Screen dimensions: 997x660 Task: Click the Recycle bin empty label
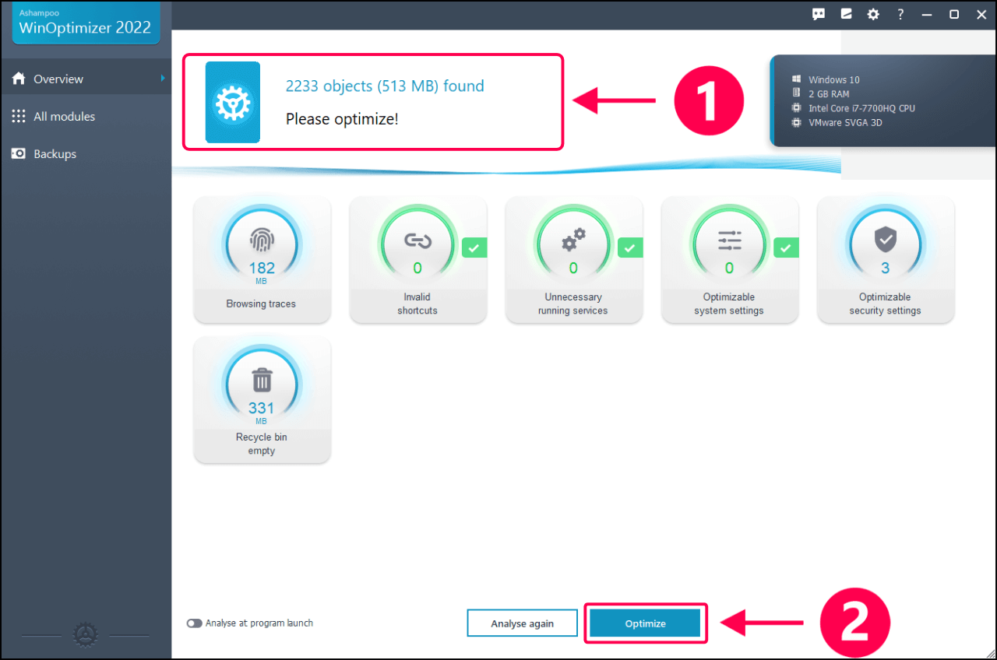(x=262, y=444)
